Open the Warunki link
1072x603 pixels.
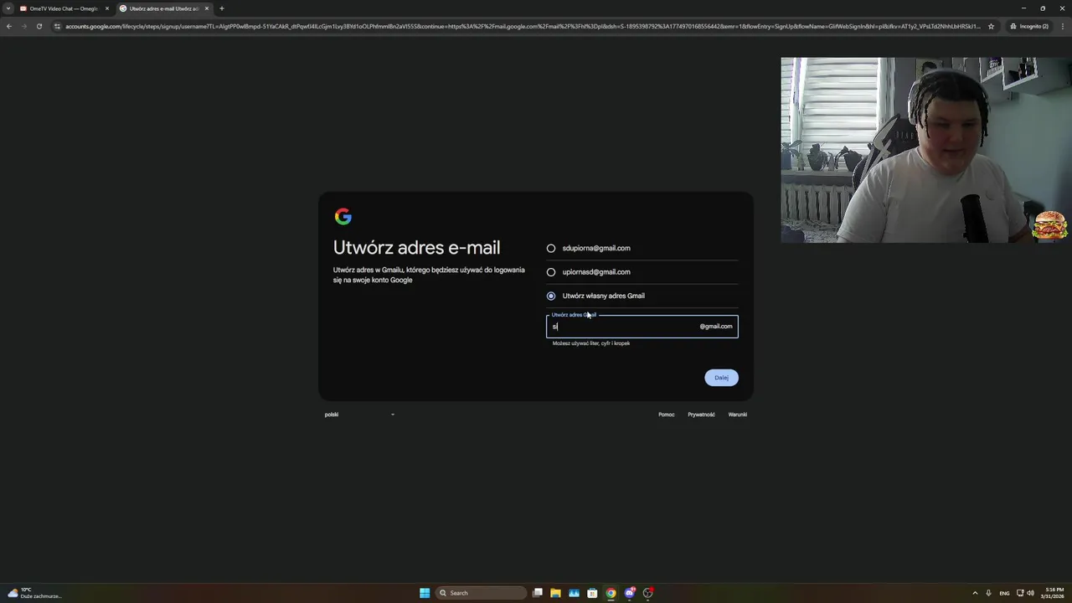738,415
